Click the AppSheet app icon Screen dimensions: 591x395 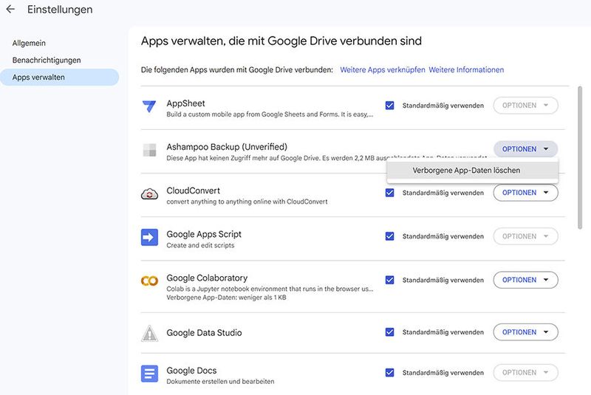pyautogui.click(x=149, y=106)
